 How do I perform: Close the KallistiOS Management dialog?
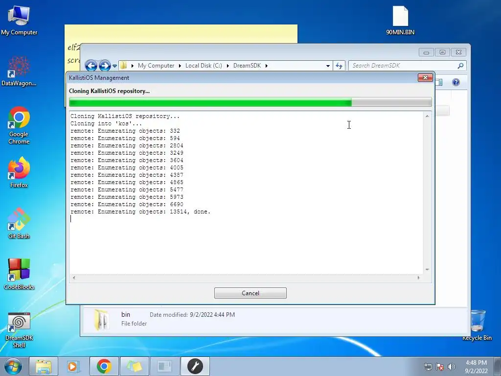pyautogui.click(x=425, y=77)
